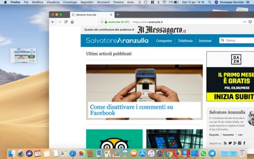
Task: Open the Libri link
Action: pos(240,135)
